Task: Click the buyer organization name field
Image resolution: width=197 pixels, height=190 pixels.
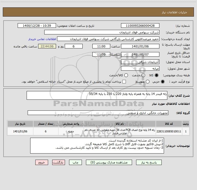Action: (102, 32)
